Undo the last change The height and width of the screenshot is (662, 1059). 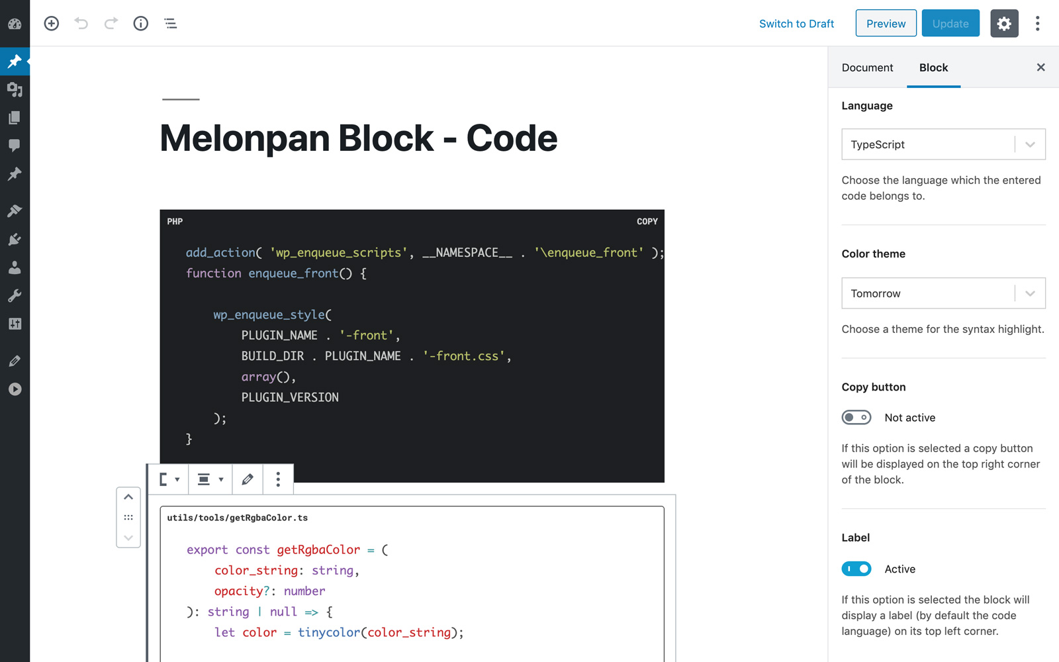point(81,24)
